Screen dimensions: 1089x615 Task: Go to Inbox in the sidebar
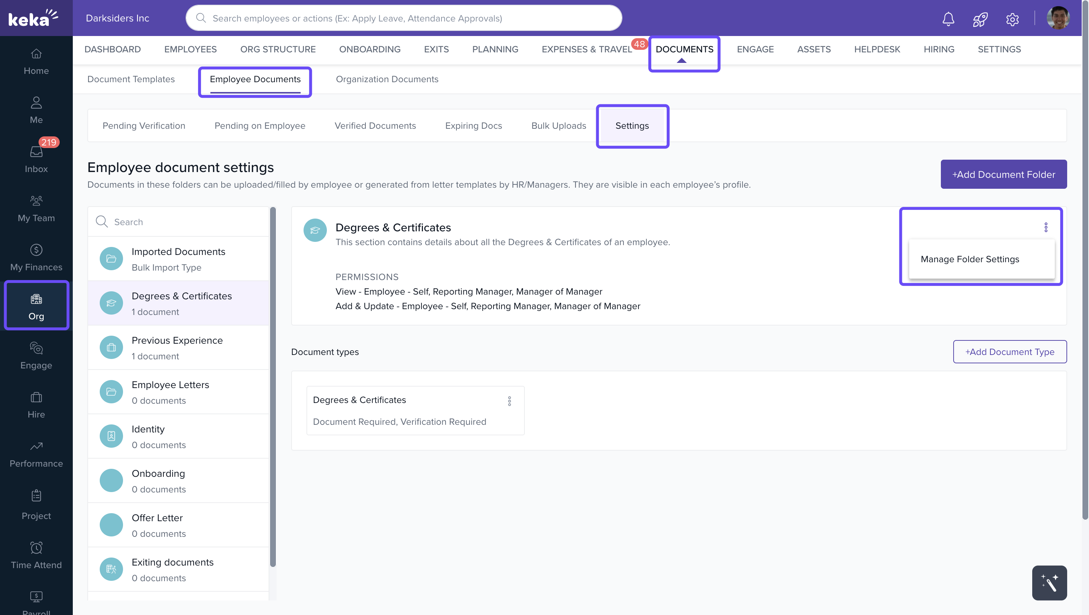pyautogui.click(x=36, y=159)
